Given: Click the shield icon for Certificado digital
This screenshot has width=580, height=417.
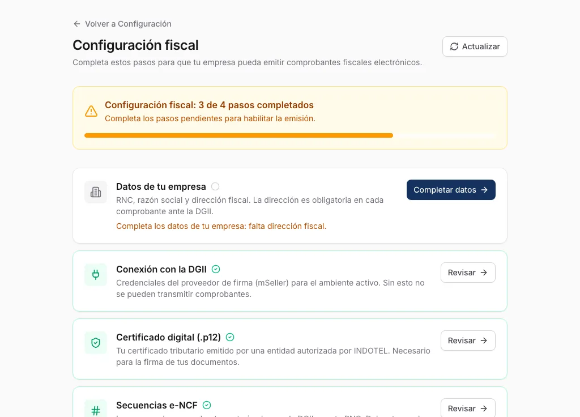Looking at the screenshot, I should click(x=96, y=343).
